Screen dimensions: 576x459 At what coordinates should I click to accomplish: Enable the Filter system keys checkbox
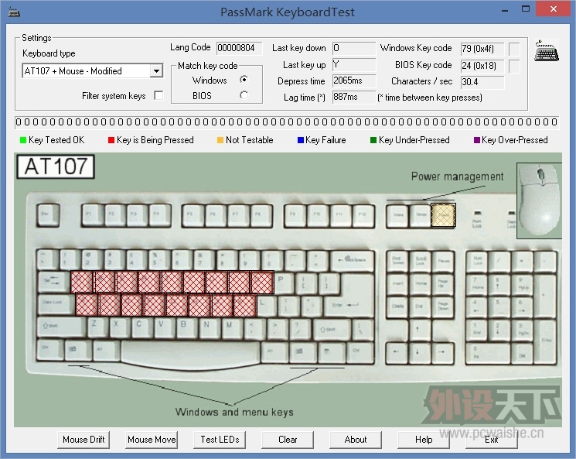[158, 96]
